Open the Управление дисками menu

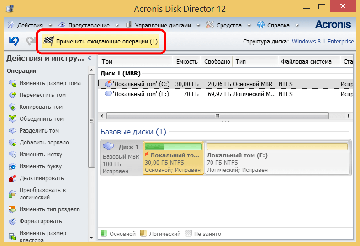158,26
